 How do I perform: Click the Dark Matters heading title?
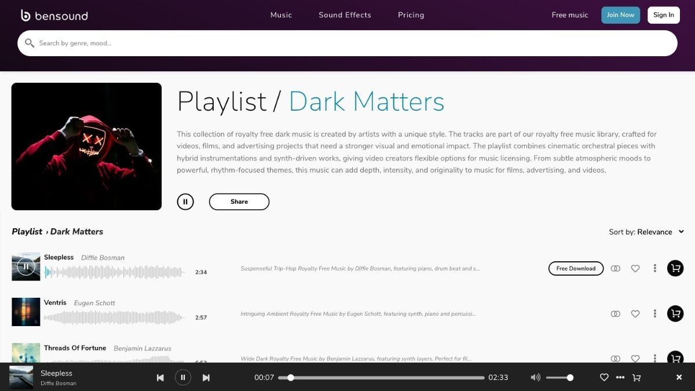tap(367, 101)
